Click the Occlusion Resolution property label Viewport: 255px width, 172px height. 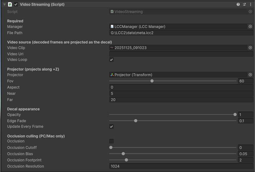click(x=26, y=166)
